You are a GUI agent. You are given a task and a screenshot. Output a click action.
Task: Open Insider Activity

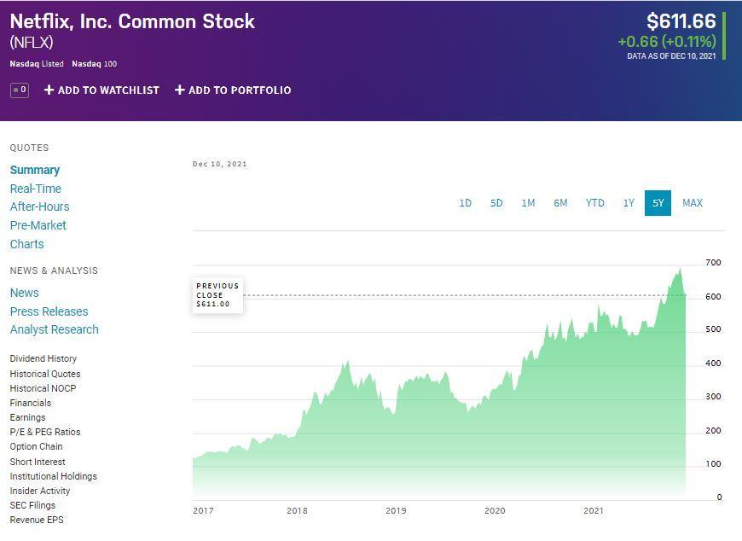(x=40, y=491)
